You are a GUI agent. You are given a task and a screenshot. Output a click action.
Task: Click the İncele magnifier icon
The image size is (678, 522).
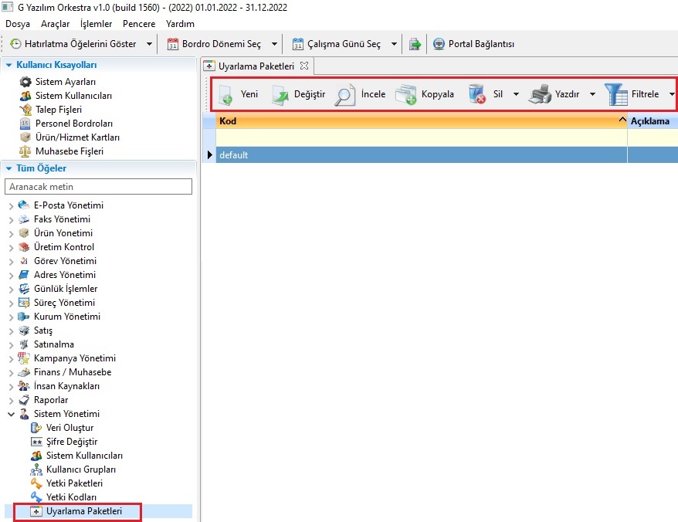point(344,95)
